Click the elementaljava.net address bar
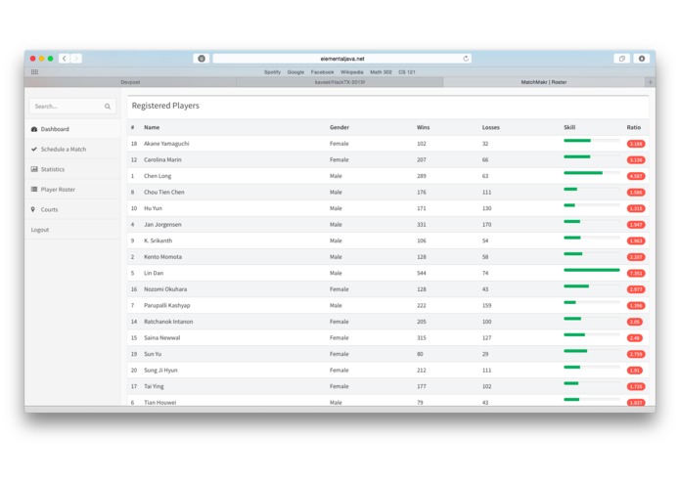Screen dimensions: 680x483 [x=342, y=59]
